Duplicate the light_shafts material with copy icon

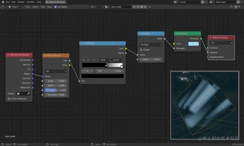[142, 7]
